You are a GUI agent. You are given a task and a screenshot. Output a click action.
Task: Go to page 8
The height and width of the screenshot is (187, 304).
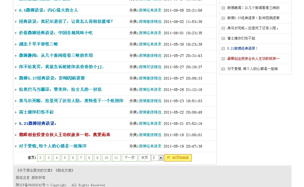coord(89,158)
